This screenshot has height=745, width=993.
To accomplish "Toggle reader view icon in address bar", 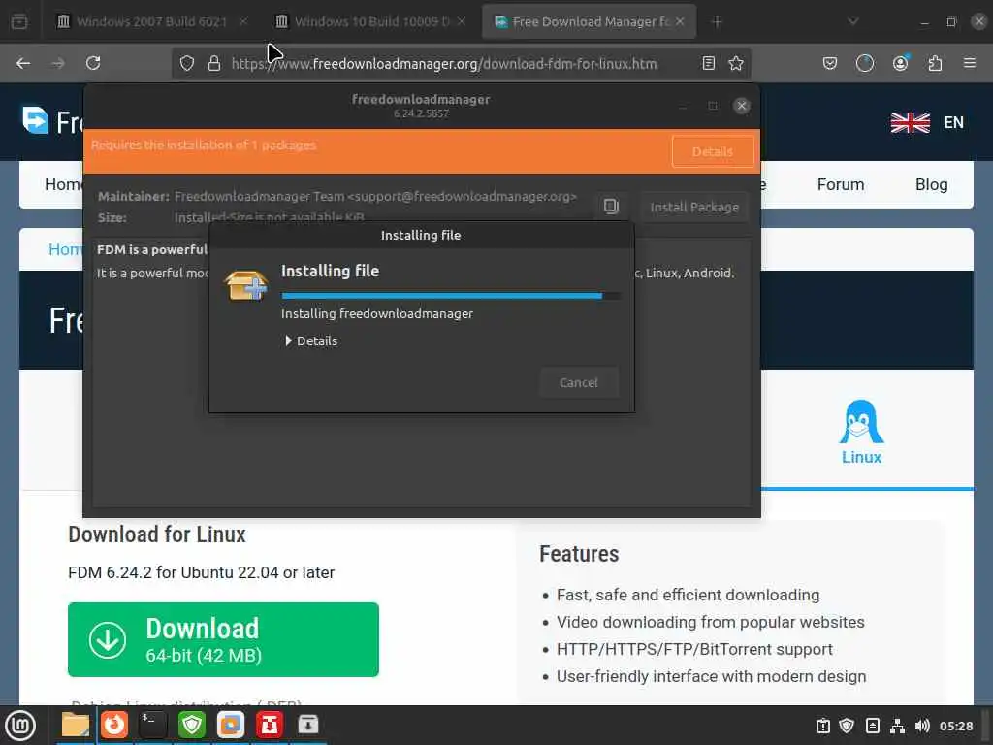I will tap(709, 63).
